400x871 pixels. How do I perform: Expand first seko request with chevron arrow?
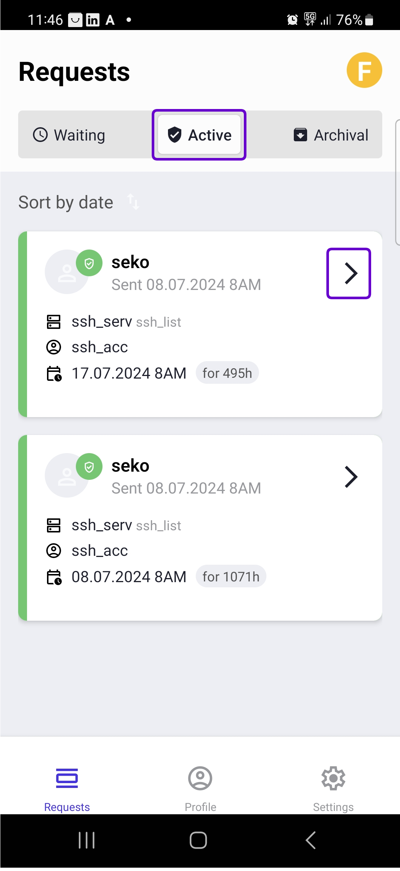[x=349, y=273]
